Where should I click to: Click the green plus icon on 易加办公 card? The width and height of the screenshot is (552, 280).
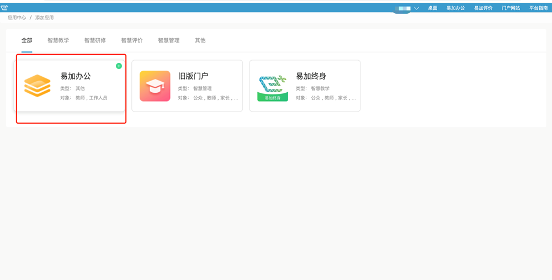[119, 66]
